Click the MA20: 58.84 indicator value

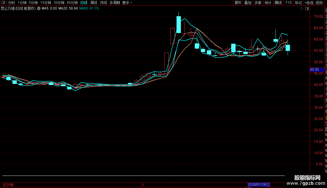click(68, 8)
